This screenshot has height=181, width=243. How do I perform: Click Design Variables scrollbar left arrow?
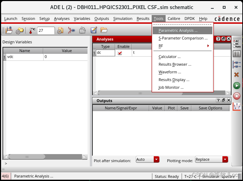(x=6, y=157)
